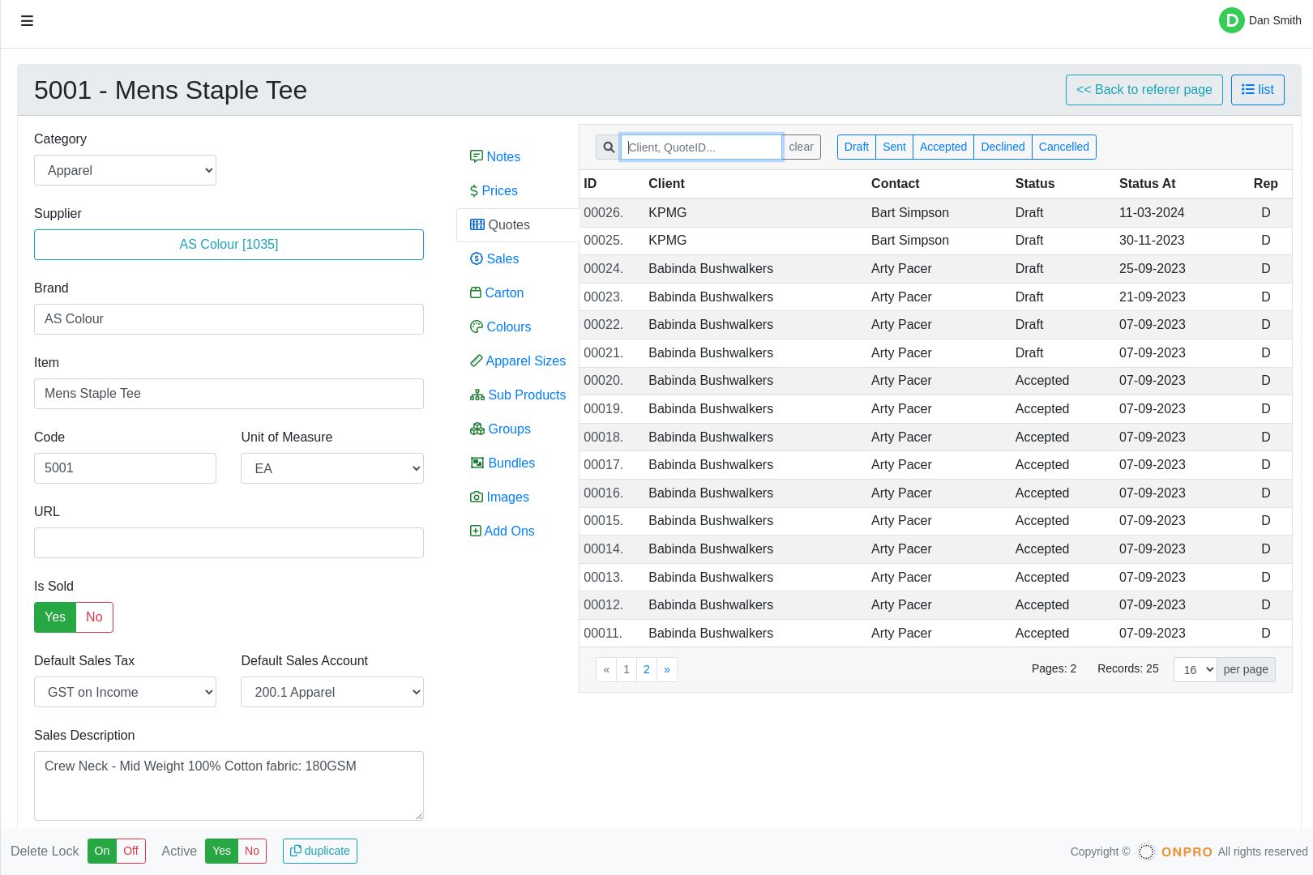Click the Item name input field
The width and height of the screenshot is (1313, 875).
(x=229, y=394)
